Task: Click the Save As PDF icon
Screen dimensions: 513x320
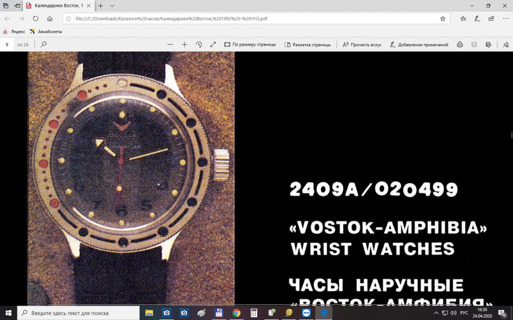Action: 488,44
